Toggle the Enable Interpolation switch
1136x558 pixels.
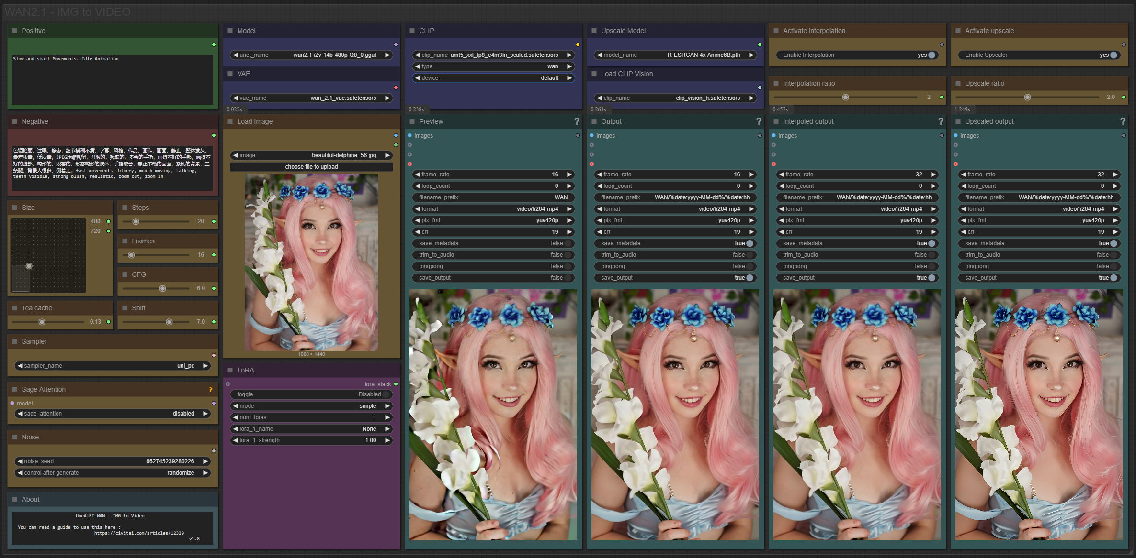pyautogui.click(x=931, y=55)
